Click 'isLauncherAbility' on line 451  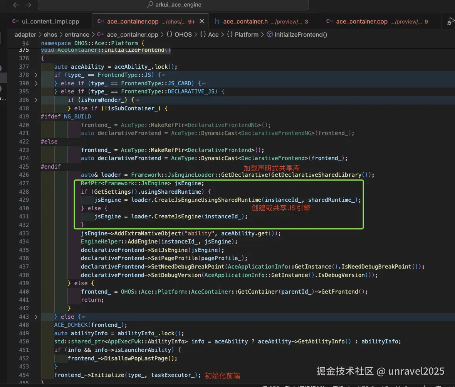point(143,350)
